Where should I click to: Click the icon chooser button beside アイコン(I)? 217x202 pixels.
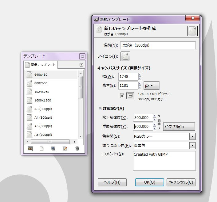tap(125, 56)
